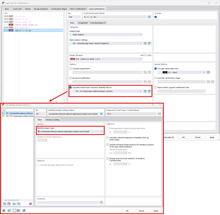The image size is (220, 215).
Task: Select CO4 D + 0.75L + 0.525 + Ds in list
Action: tap(33, 25)
